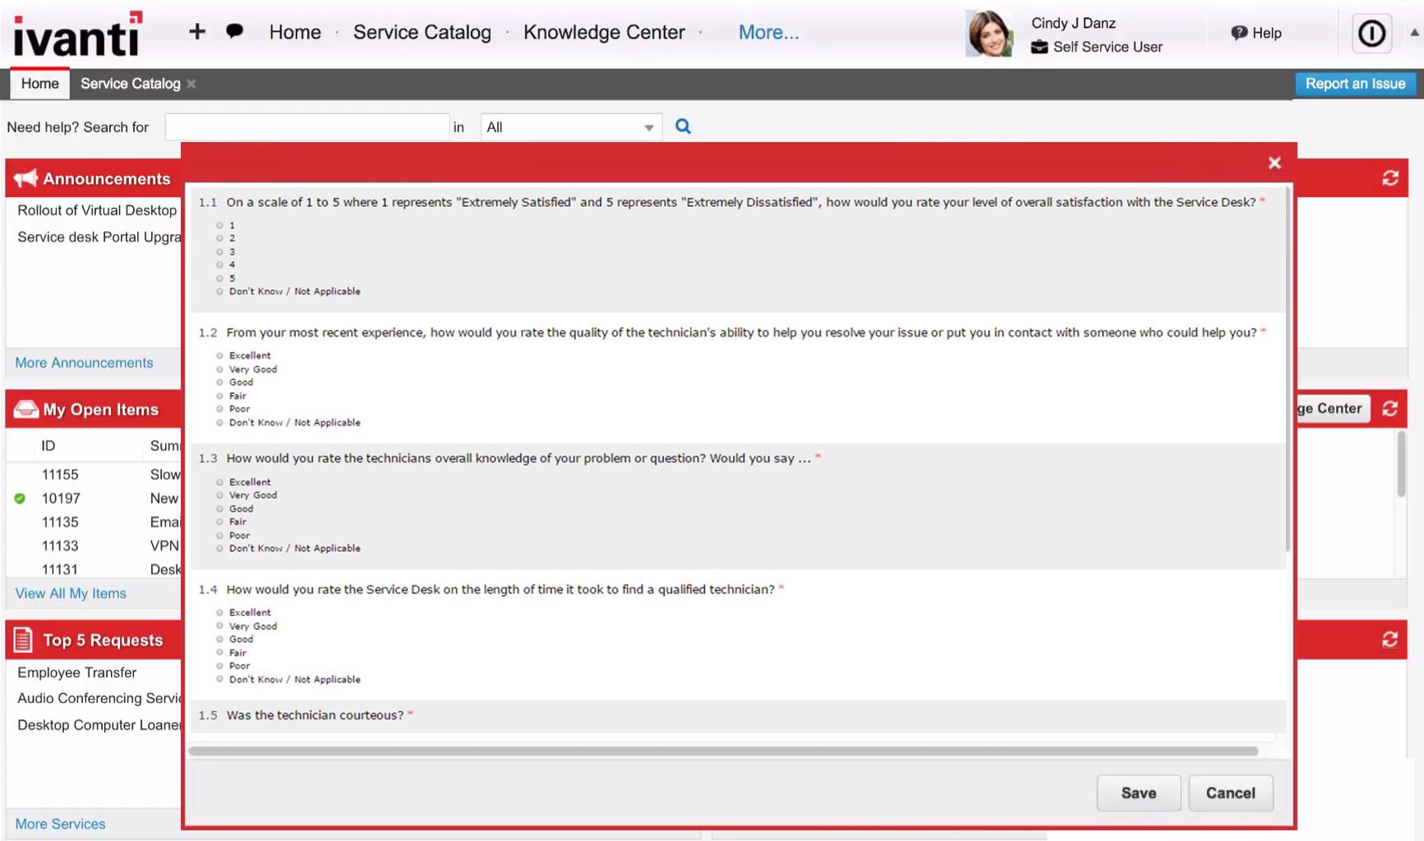Select rating 1 for question 1.1
The width and height of the screenshot is (1424, 841).
(219, 225)
